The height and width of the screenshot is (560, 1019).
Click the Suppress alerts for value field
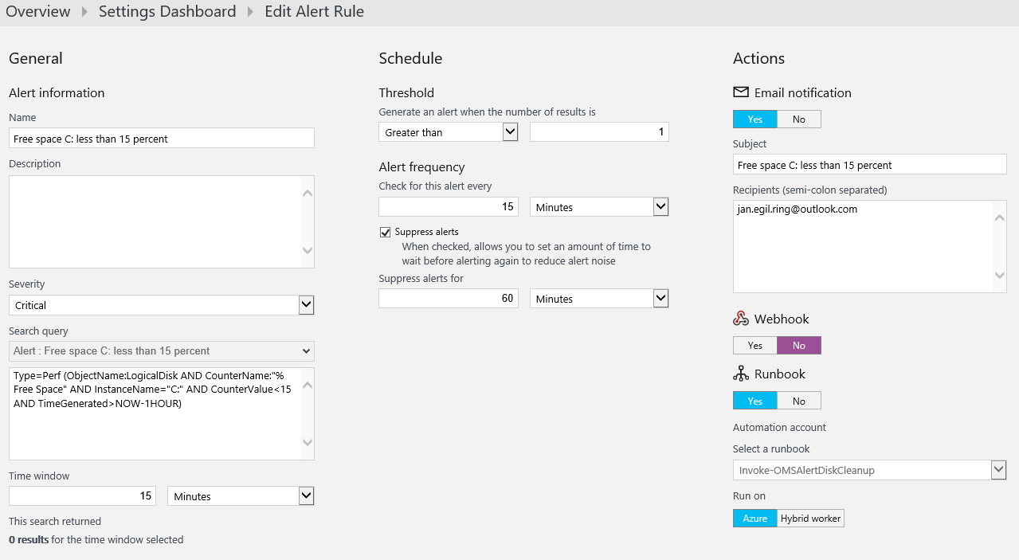pos(448,299)
